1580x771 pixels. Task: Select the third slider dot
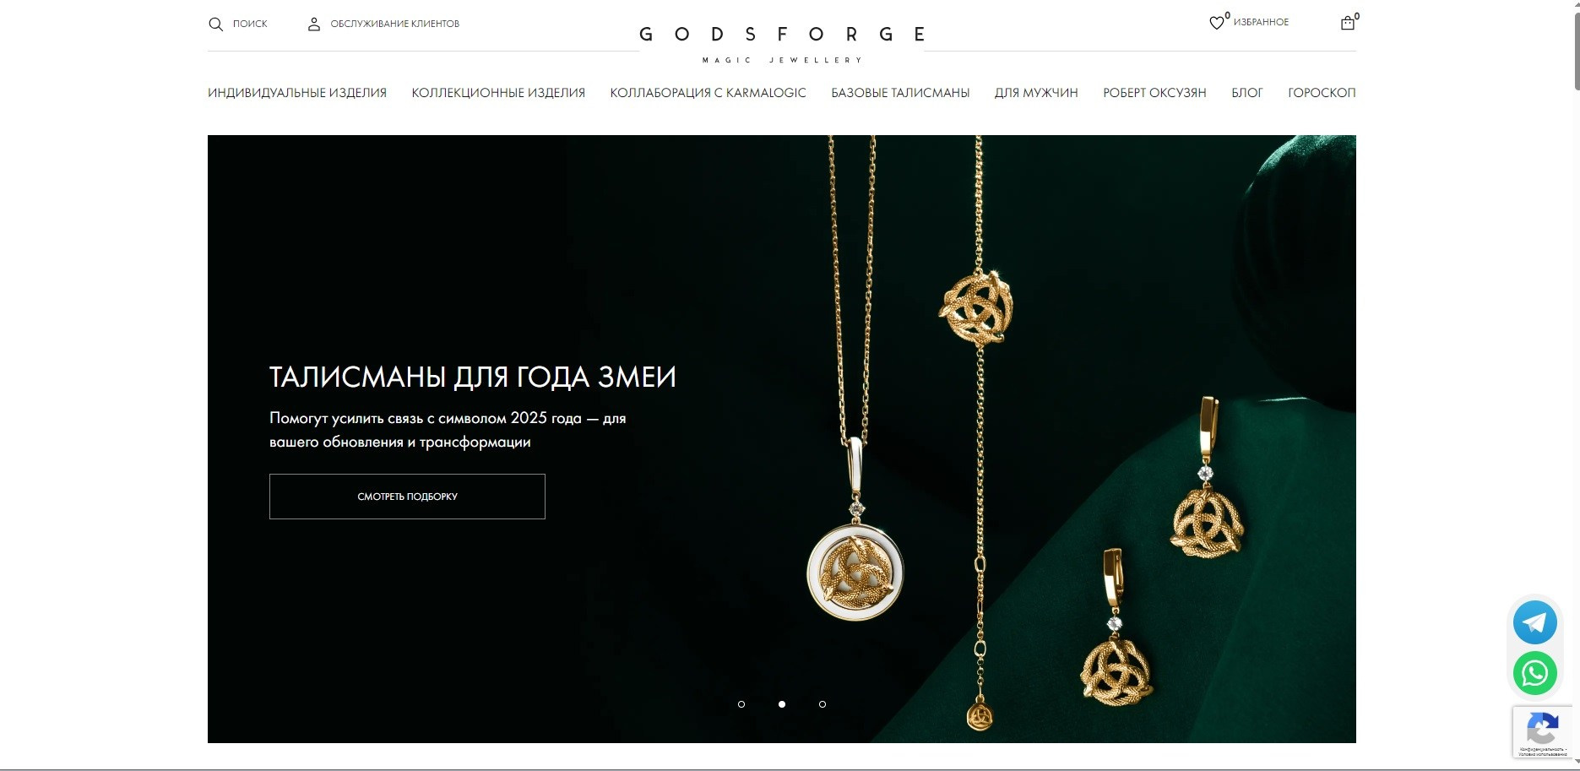pos(823,704)
